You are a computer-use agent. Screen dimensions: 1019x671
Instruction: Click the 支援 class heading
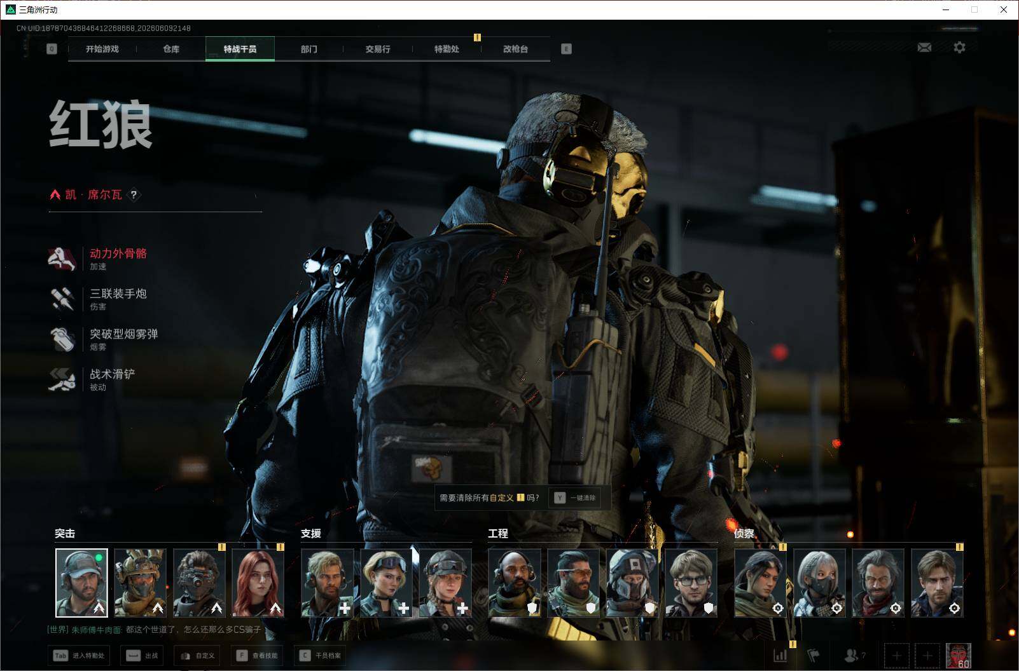click(x=311, y=534)
